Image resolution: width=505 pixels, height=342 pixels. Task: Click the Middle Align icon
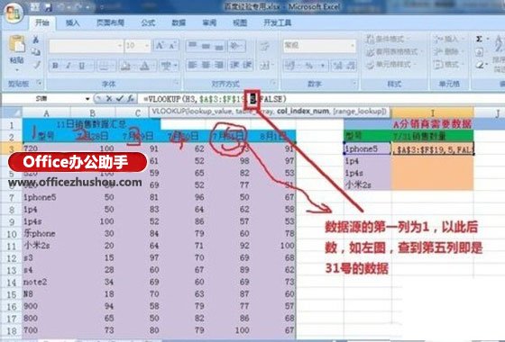pos(207,46)
